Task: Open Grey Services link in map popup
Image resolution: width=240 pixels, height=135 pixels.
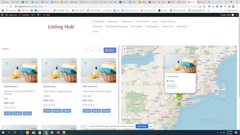Action: click(172, 76)
